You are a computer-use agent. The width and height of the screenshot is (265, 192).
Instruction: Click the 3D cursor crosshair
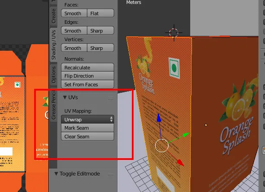coord(174,33)
